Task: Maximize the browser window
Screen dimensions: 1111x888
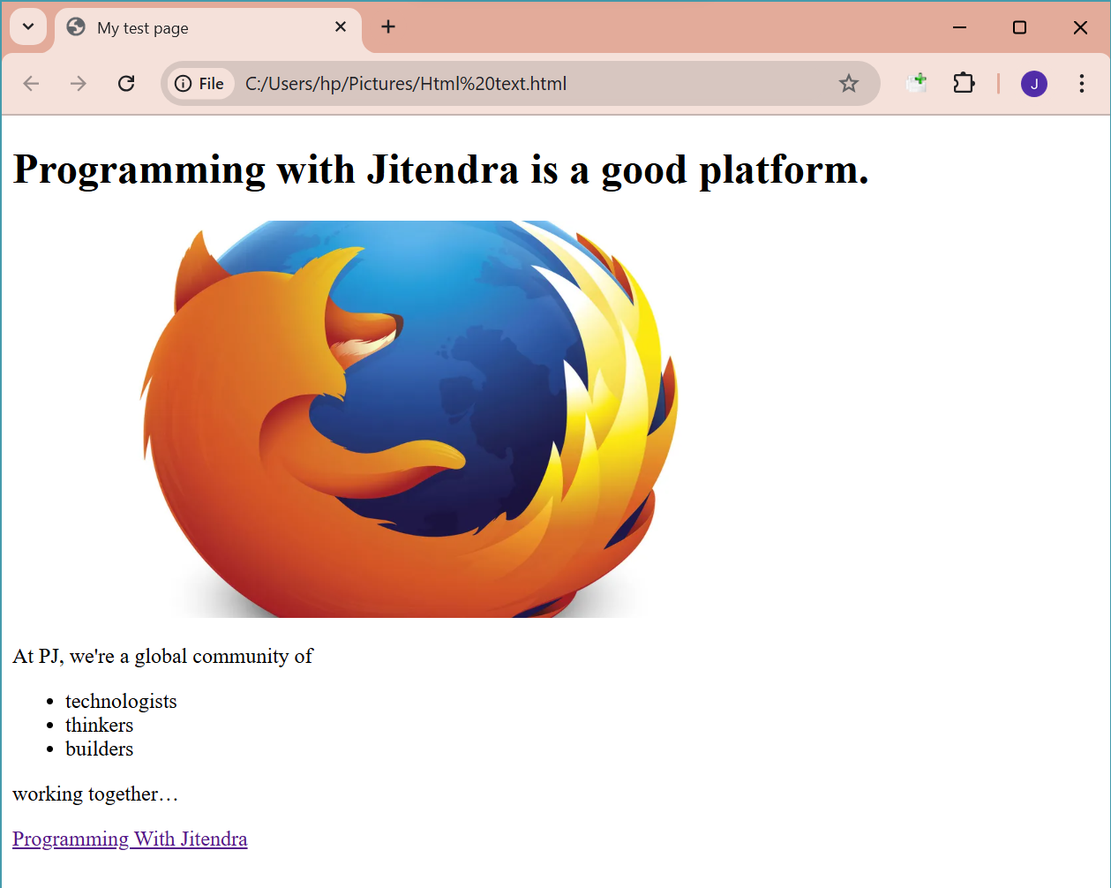Action: tap(1019, 27)
